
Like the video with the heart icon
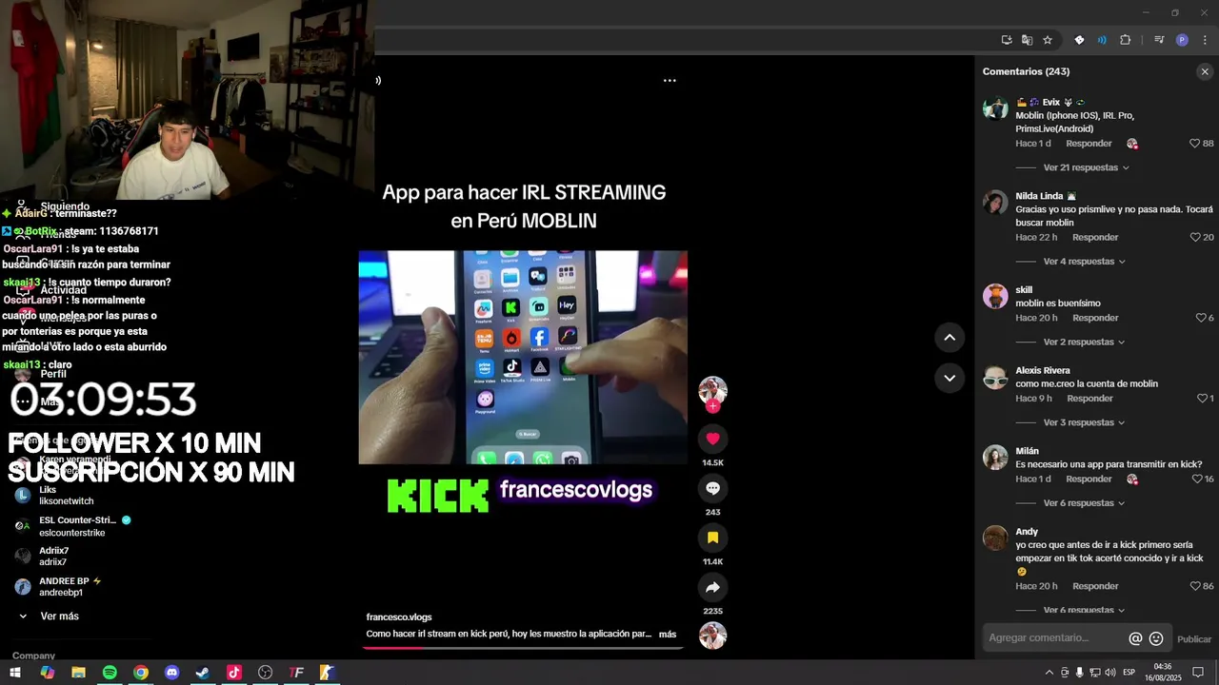(x=712, y=439)
